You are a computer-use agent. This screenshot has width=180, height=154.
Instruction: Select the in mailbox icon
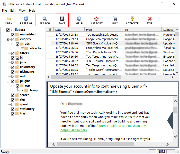click(x=17, y=58)
